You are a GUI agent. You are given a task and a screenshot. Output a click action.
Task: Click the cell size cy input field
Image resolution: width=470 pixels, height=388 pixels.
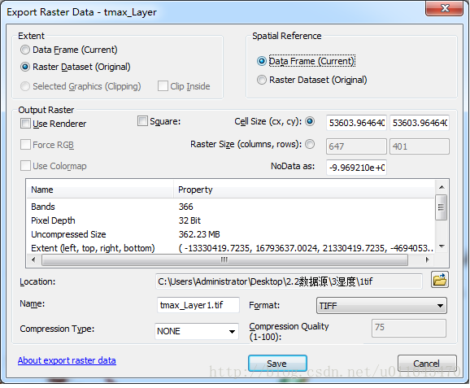point(420,123)
